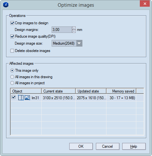
Task: Select This image only radio button
Action: (x=12, y=71)
